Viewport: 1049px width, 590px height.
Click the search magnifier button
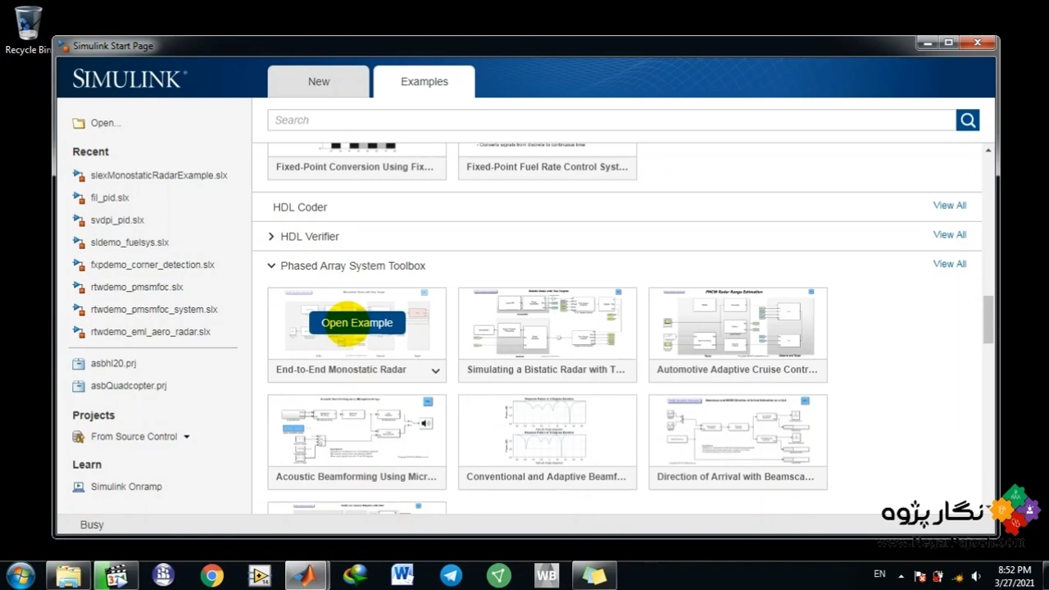point(967,120)
